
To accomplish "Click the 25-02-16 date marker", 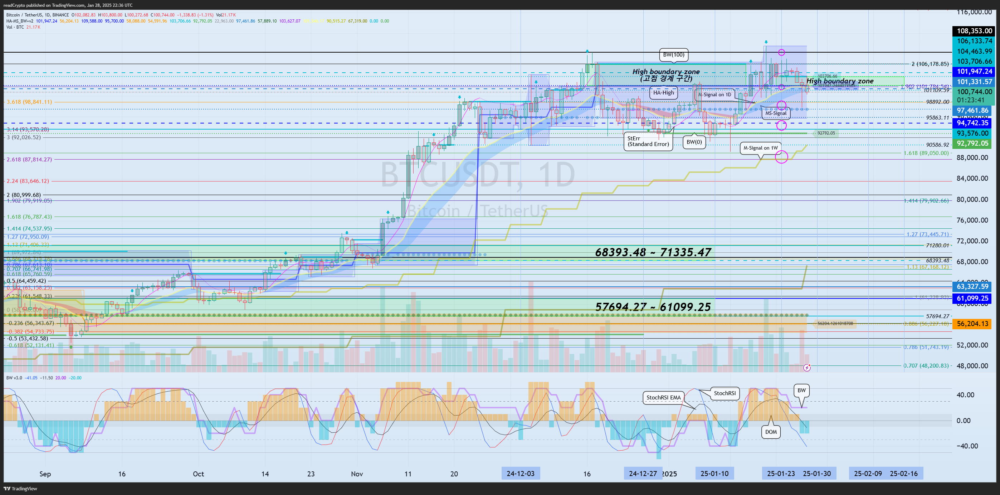I will [904, 474].
